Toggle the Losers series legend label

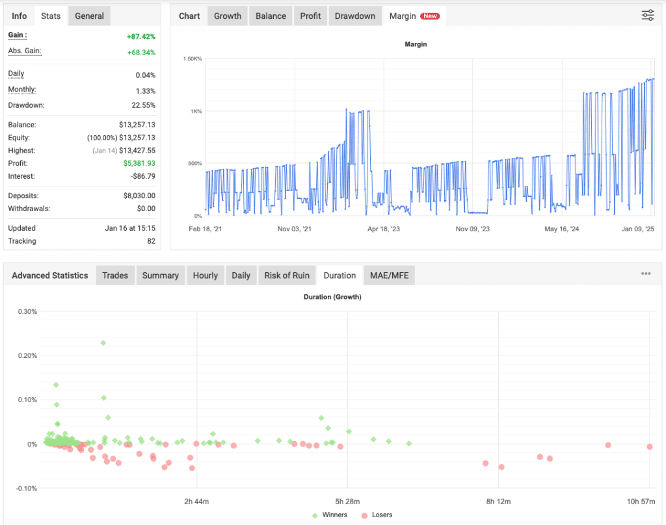pos(381,515)
